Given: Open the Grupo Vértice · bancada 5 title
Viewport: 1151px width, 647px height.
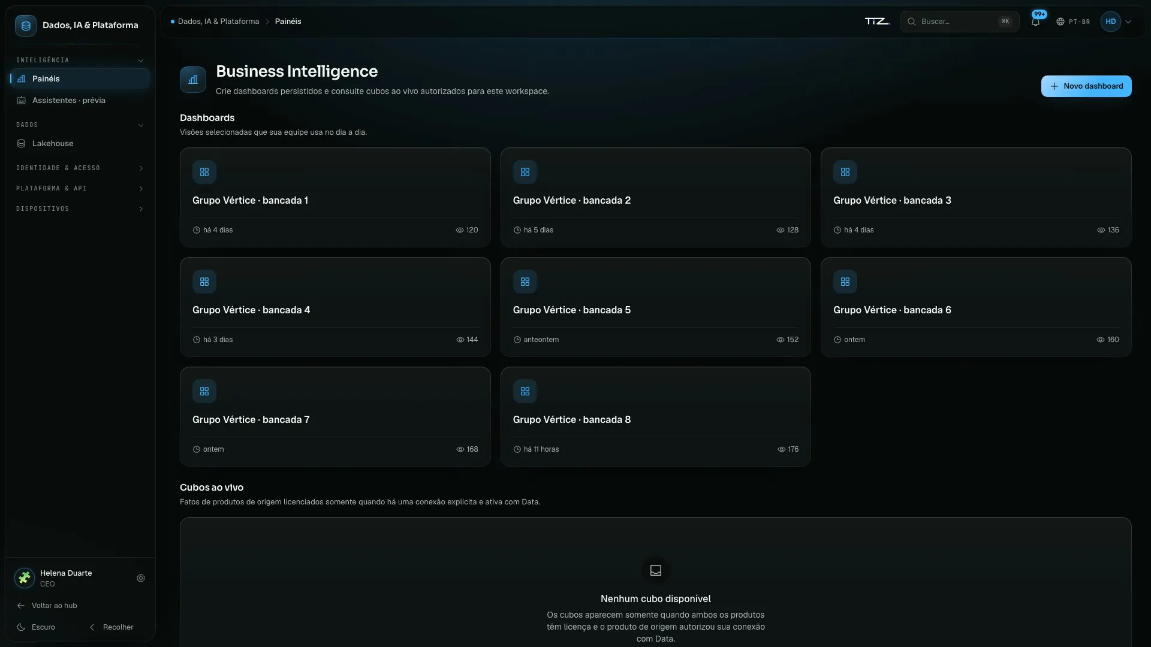Looking at the screenshot, I should (x=572, y=310).
